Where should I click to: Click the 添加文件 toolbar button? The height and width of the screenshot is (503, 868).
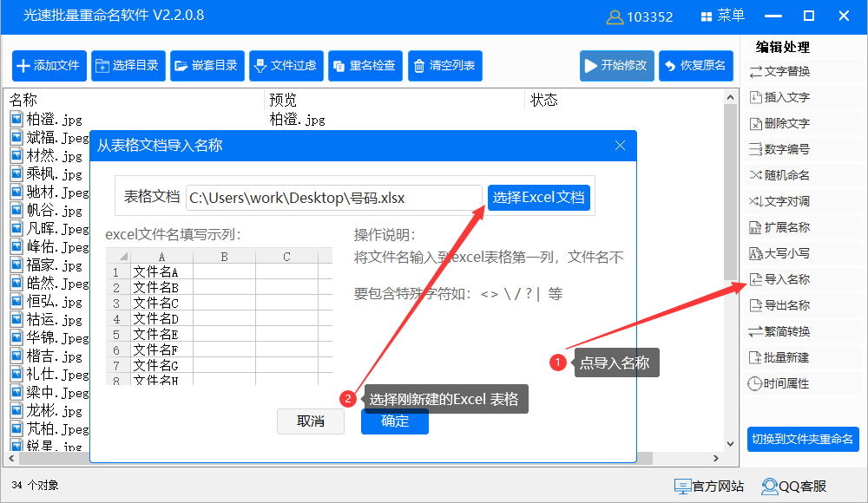(x=49, y=66)
